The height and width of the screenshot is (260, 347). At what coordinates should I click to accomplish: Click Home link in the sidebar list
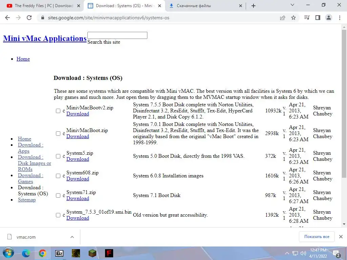coord(24,139)
